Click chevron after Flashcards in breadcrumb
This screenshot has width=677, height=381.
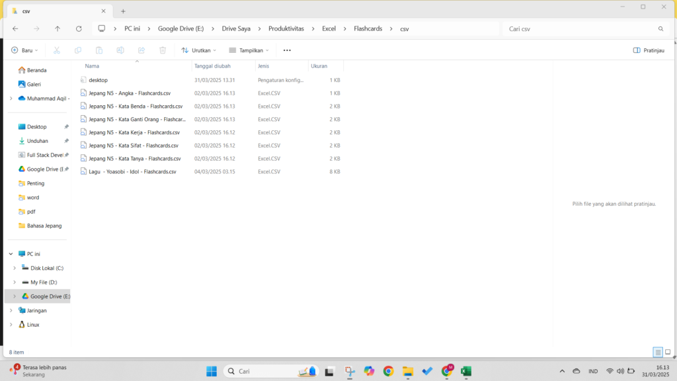pos(391,29)
